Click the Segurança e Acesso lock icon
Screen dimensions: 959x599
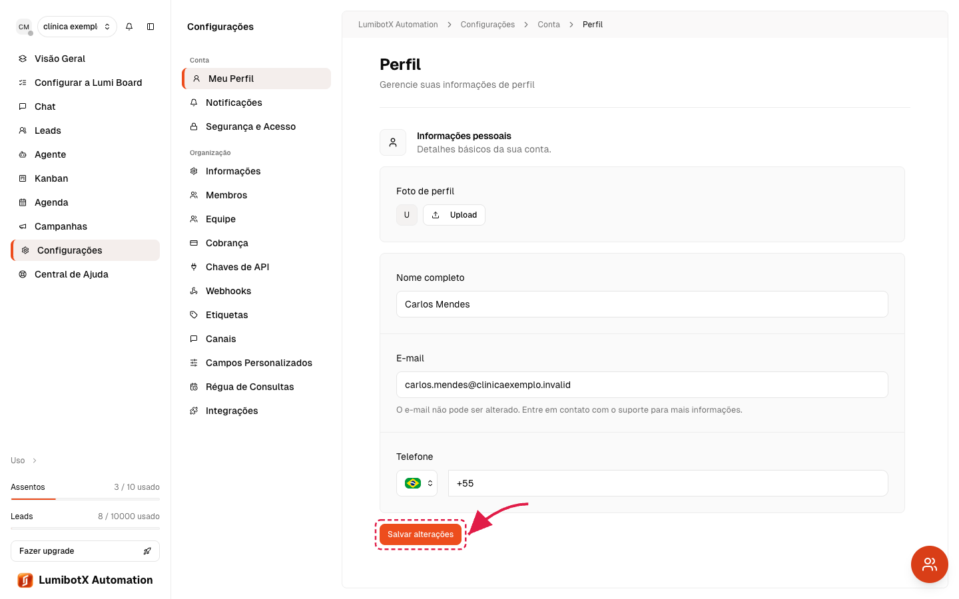pos(194,126)
